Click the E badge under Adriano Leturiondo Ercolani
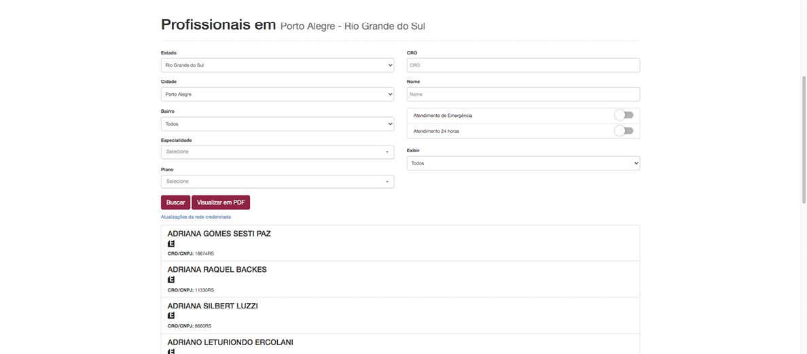This screenshot has width=807, height=354. pyautogui.click(x=171, y=351)
